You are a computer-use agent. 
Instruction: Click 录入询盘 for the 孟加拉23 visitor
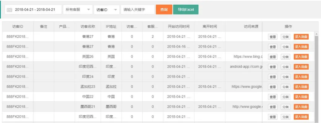coord(301,87)
